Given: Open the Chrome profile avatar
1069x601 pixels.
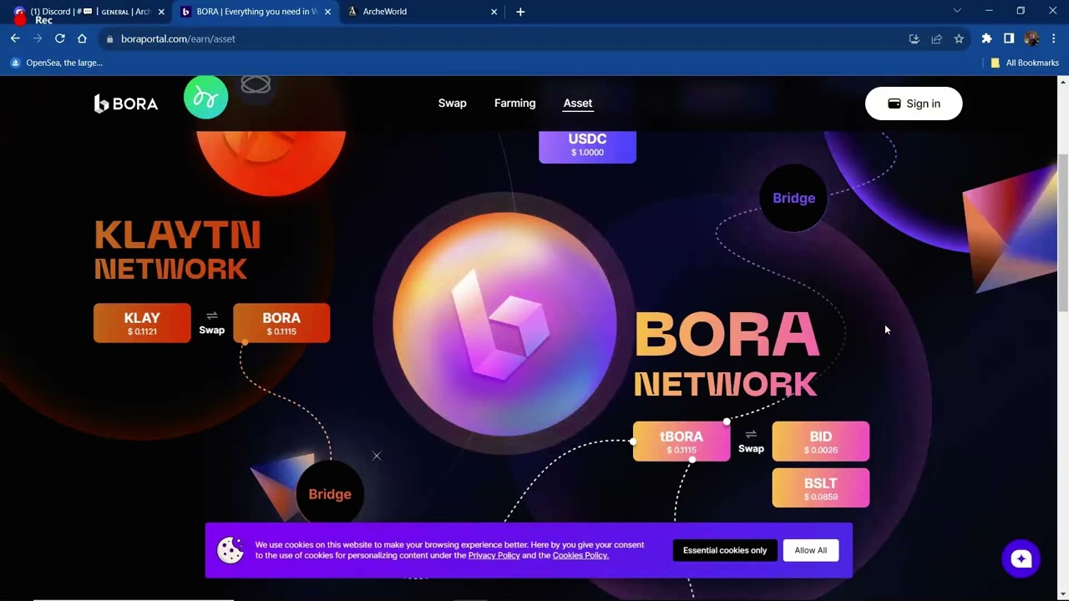Looking at the screenshot, I should (x=1031, y=38).
